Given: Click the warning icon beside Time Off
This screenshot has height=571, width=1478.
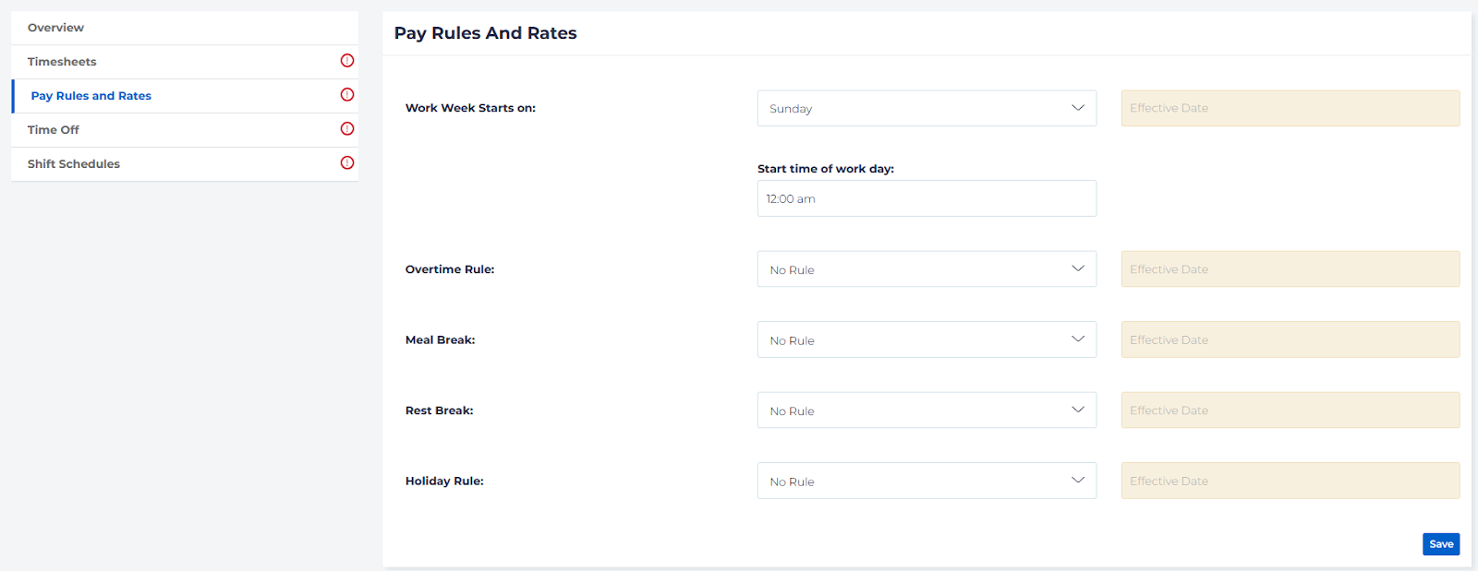Looking at the screenshot, I should 347,129.
